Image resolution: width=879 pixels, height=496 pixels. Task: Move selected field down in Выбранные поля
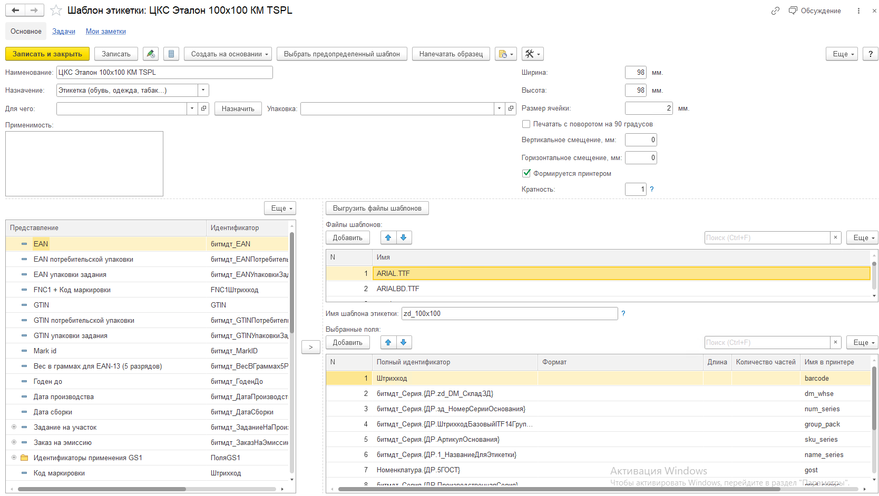click(x=404, y=342)
